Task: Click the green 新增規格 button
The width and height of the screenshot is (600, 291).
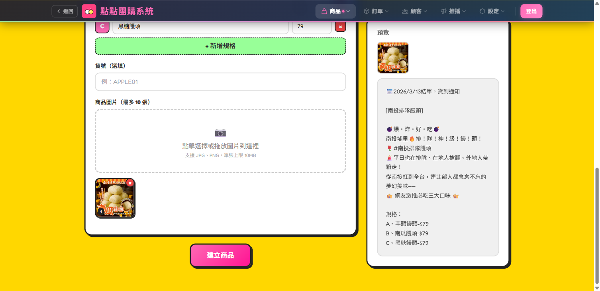Action: coord(220,46)
